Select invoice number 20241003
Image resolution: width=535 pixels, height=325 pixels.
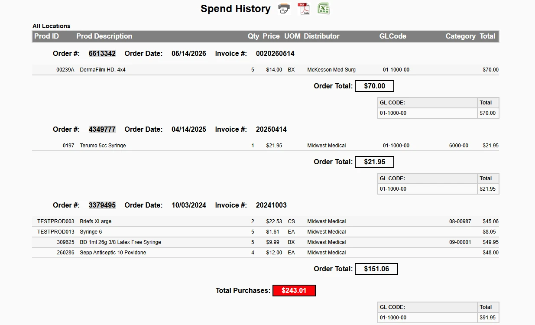[x=271, y=205]
